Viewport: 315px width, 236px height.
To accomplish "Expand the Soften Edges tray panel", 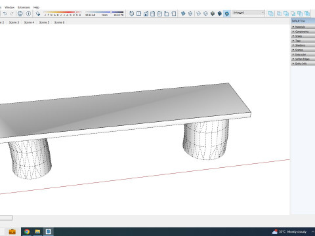I will (303, 59).
